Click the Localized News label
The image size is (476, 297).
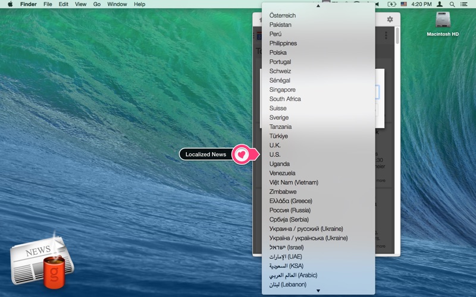tap(205, 154)
